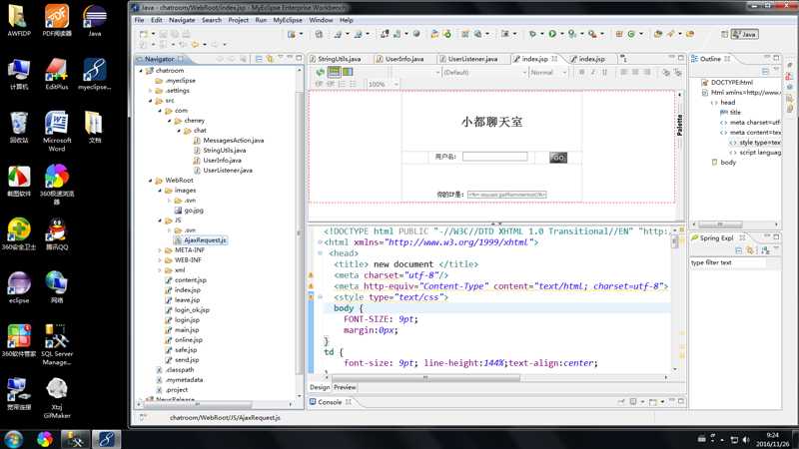Select the Java perspective button

744,34
